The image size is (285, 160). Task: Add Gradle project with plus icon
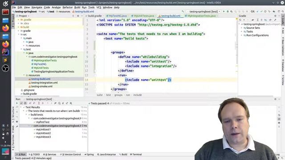(244, 20)
